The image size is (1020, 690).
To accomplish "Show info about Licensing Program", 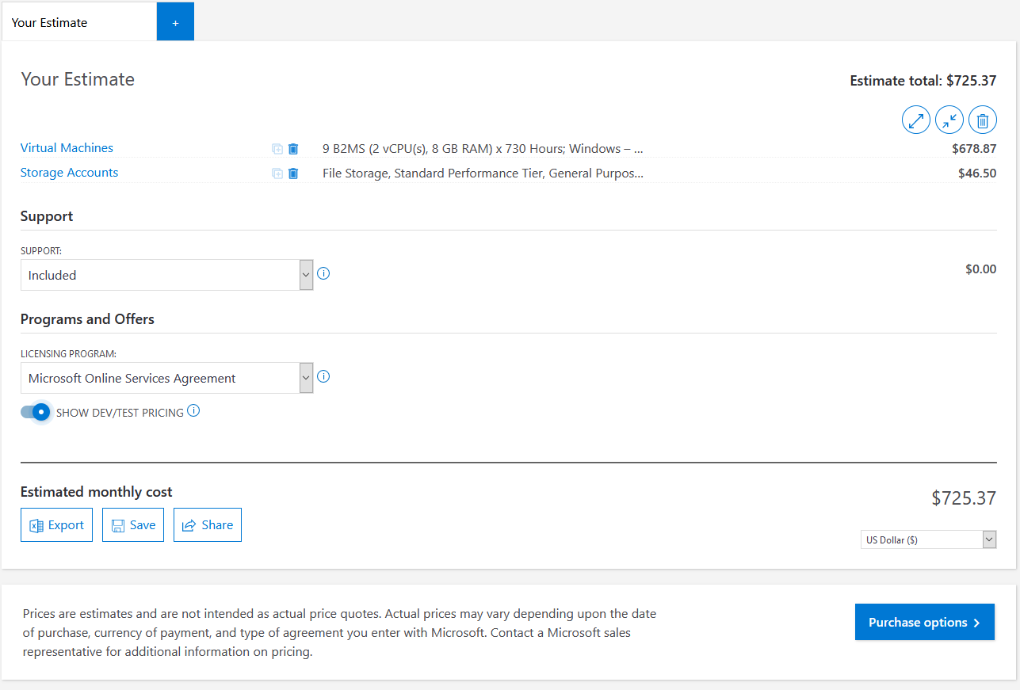I will pos(323,376).
